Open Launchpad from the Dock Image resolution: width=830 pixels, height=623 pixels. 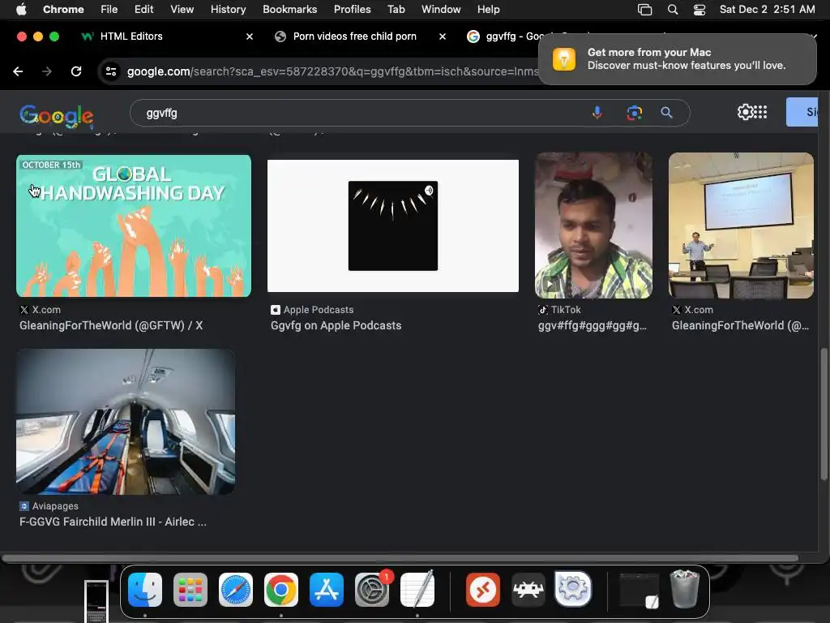click(190, 590)
